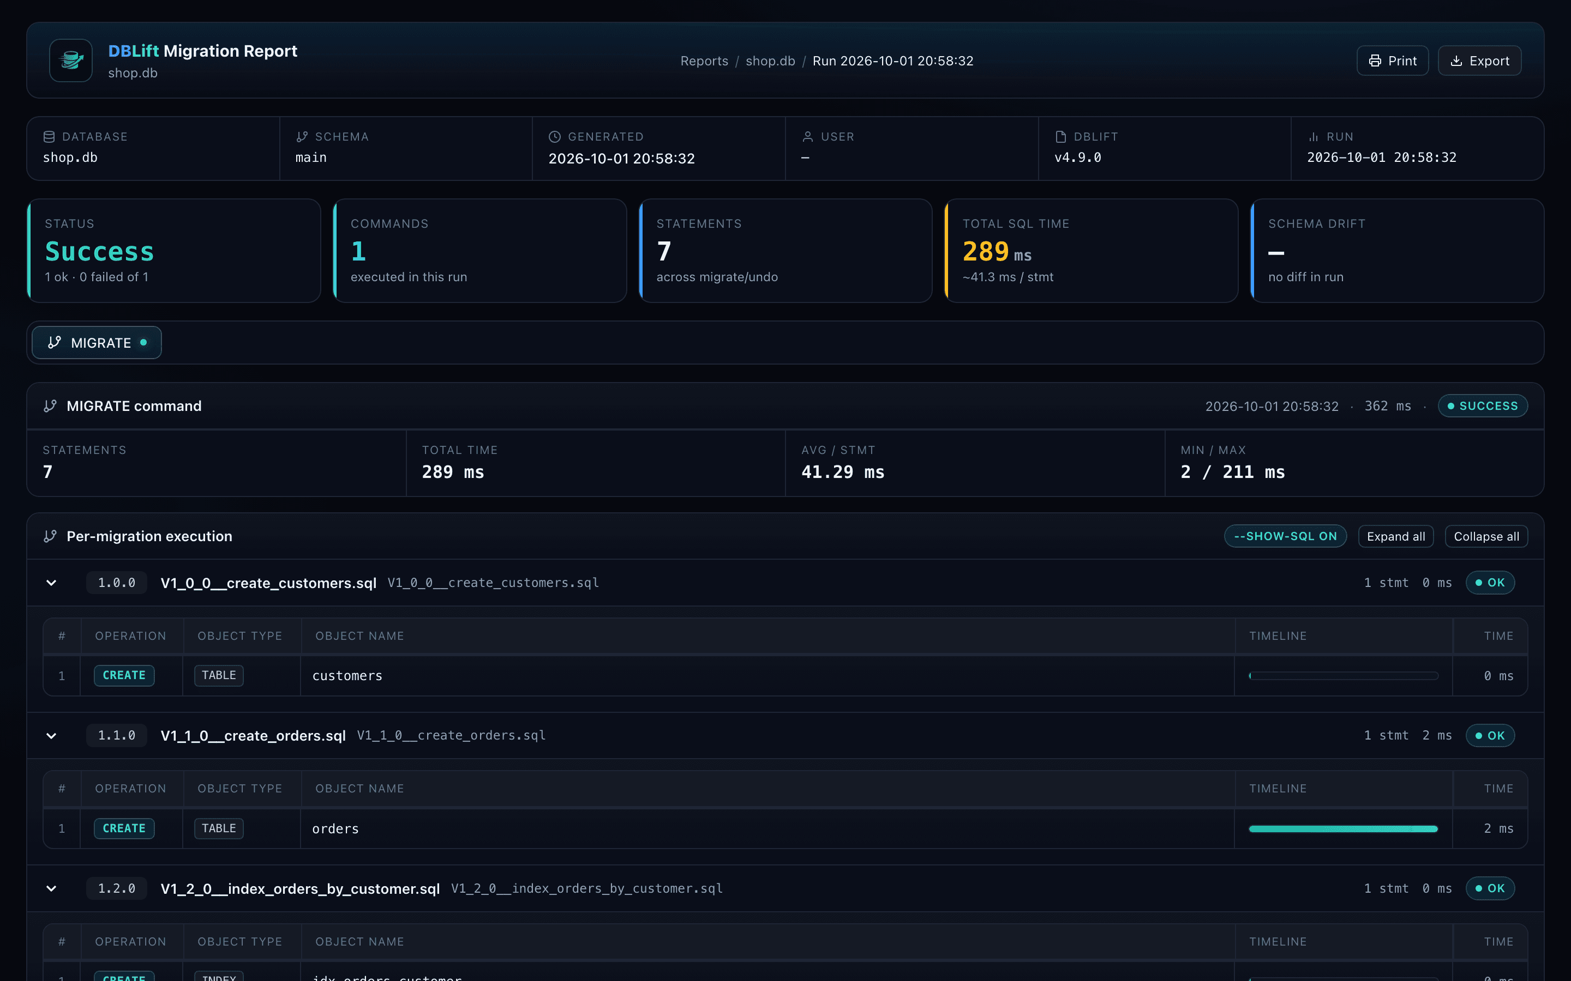Click the 'orders' object name cell
The width and height of the screenshot is (1571, 981).
767,829
